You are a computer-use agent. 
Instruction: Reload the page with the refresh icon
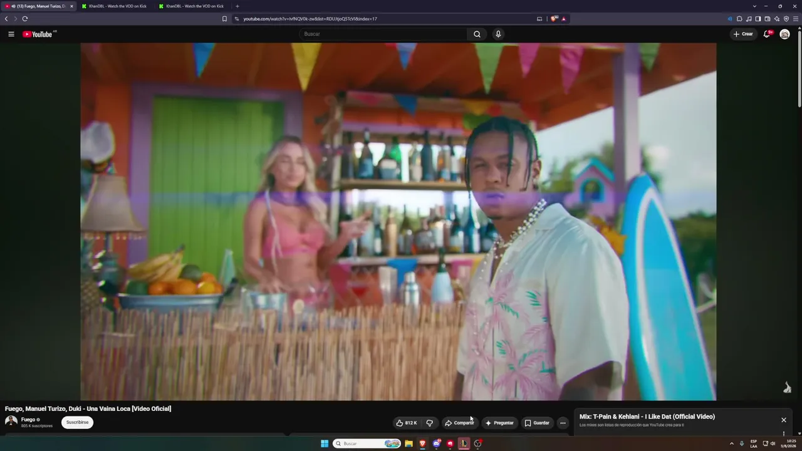(x=25, y=19)
